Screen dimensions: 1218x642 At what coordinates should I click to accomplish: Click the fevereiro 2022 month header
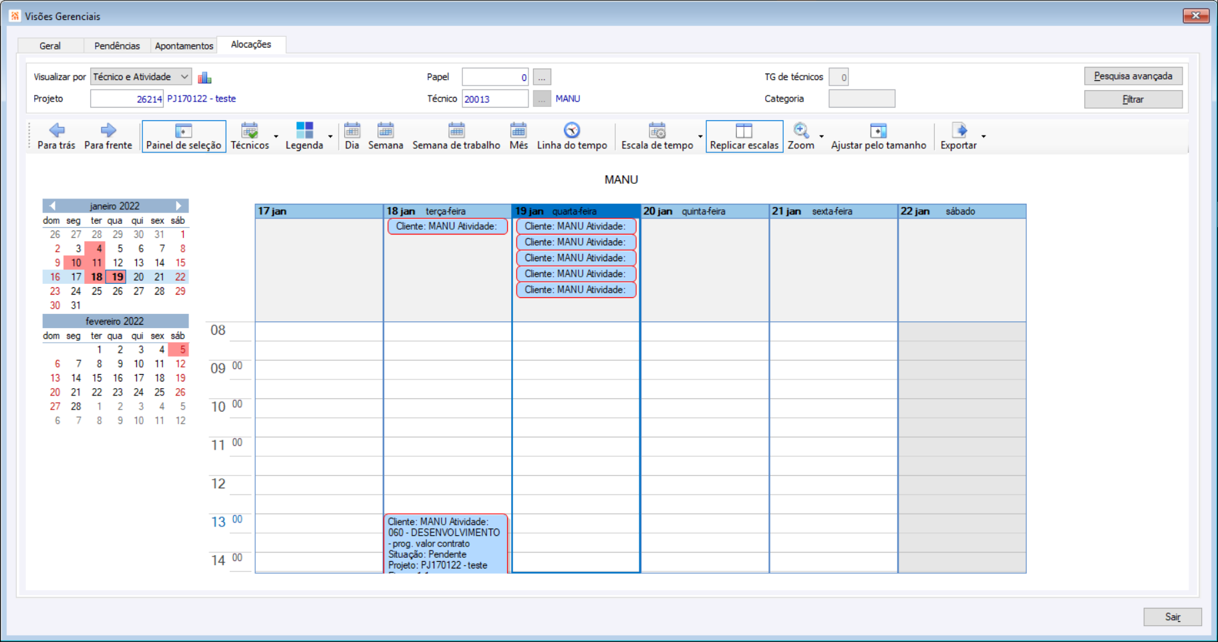(115, 321)
